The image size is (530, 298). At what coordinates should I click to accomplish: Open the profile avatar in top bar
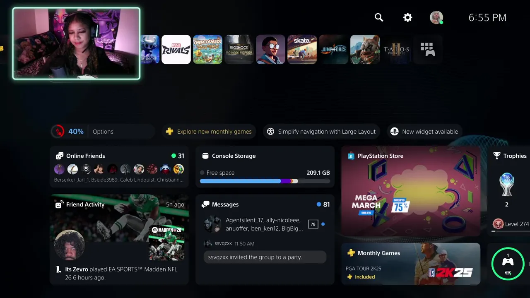tap(436, 17)
